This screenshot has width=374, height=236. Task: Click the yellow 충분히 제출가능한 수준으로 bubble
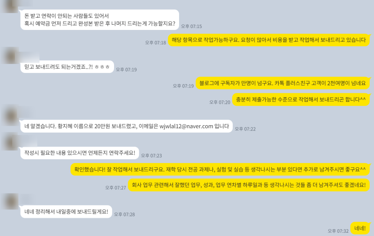[x=301, y=100]
